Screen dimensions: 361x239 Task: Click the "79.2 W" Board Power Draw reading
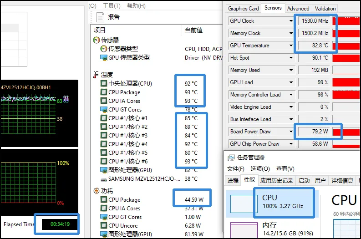point(314,132)
